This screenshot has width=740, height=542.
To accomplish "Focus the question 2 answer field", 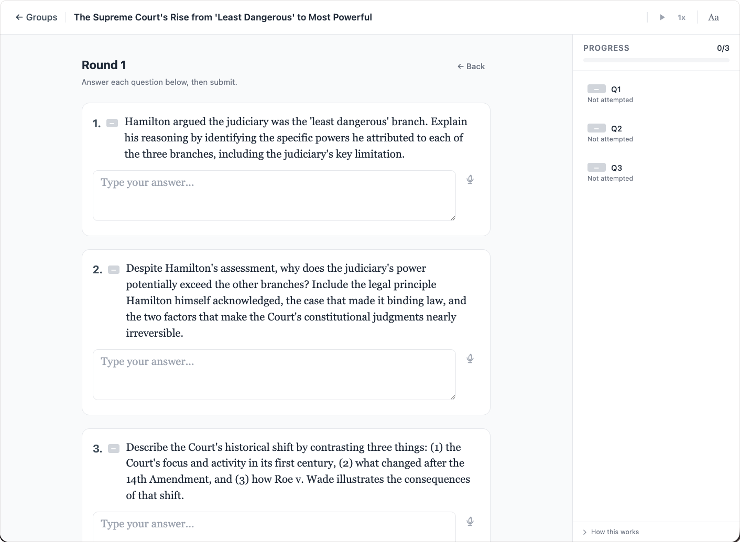I will click(274, 374).
